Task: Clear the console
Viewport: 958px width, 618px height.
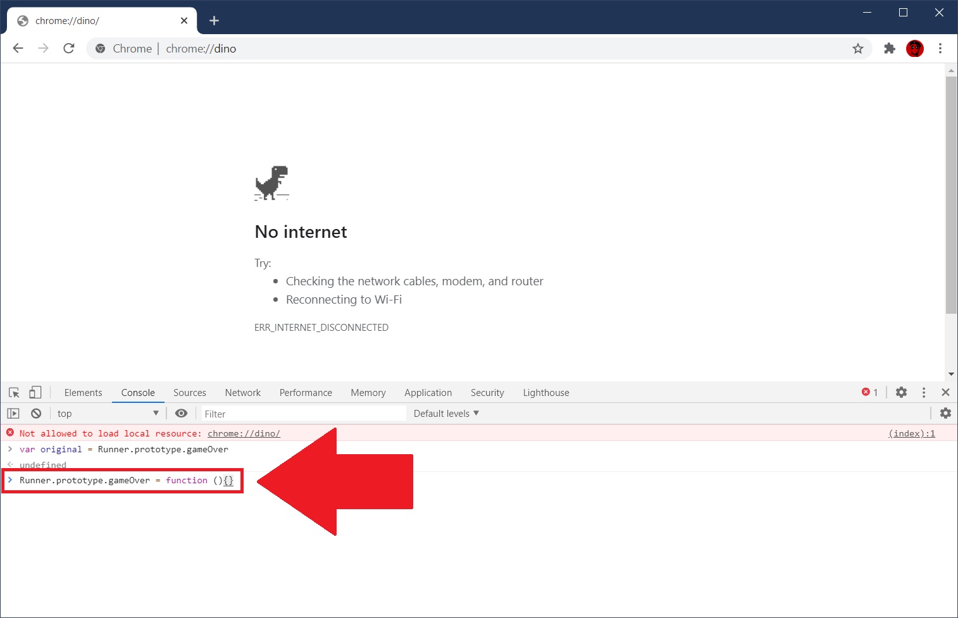Action: (x=36, y=414)
